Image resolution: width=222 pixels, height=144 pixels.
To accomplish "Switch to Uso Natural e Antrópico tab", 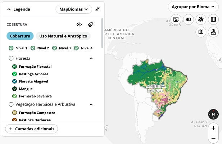I will [63, 36].
